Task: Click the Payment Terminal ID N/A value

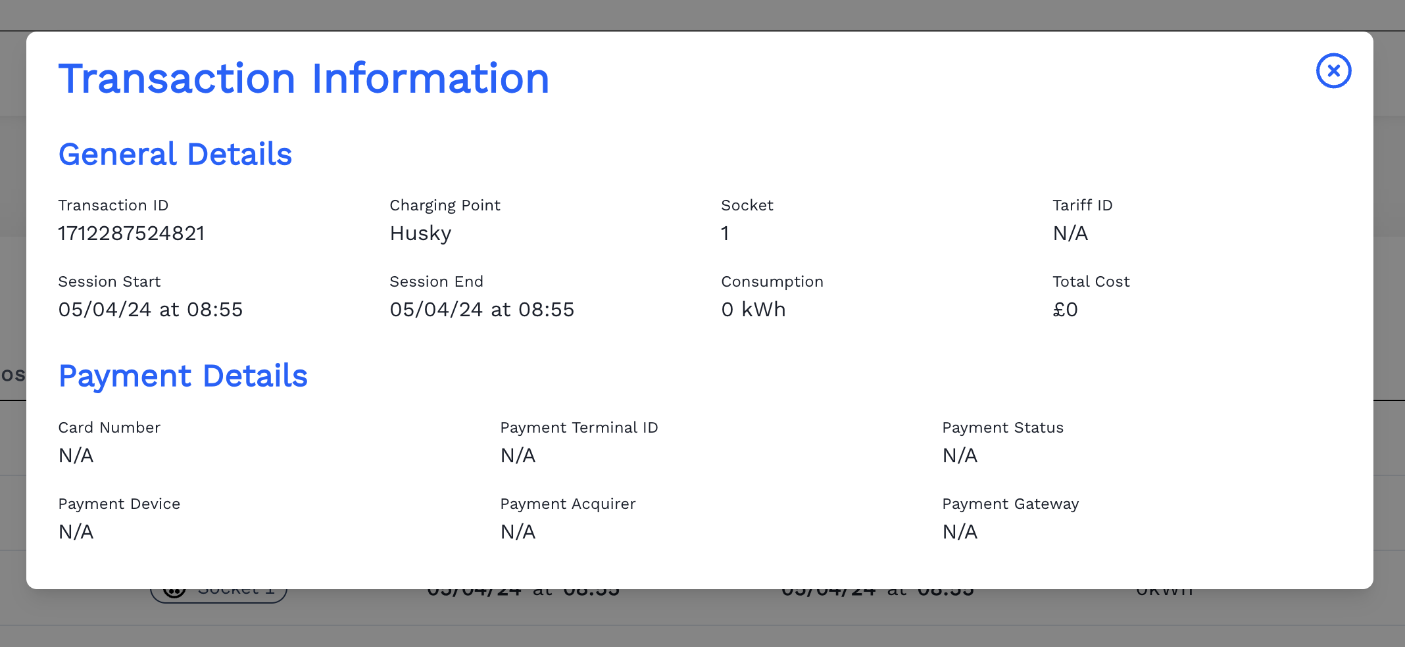Action: point(518,456)
